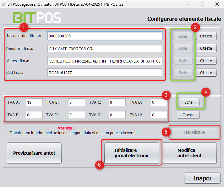Click the TVA E value field
Viewport: 224px width, 187px height.
pyautogui.click(x=34, y=115)
